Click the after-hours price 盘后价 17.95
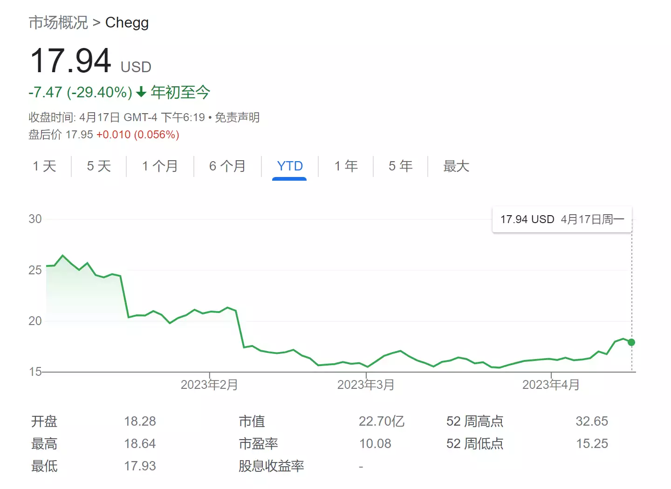The image size is (671, 489). 79,134
